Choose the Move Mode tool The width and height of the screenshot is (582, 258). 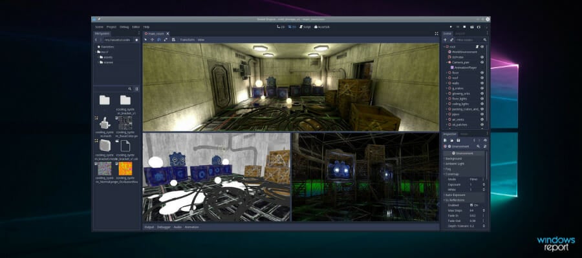pyautogui.click(x=152, y=39)
